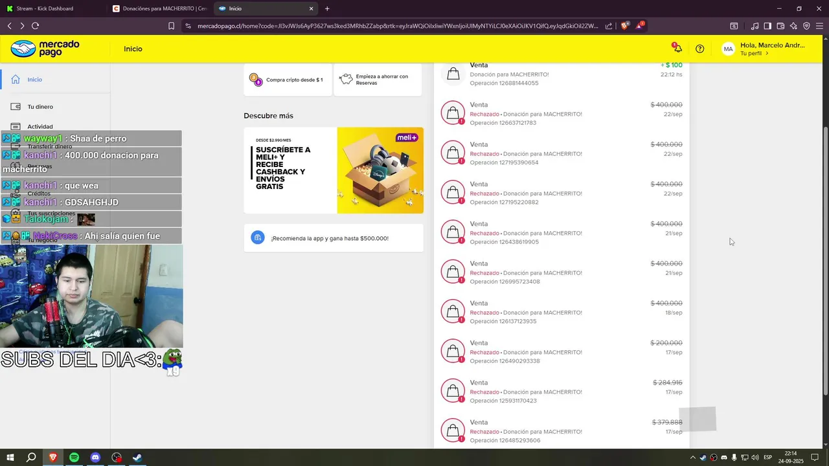The image size is (829, 466).
Task: Expand hidden system tray icons
Action: 693,458
